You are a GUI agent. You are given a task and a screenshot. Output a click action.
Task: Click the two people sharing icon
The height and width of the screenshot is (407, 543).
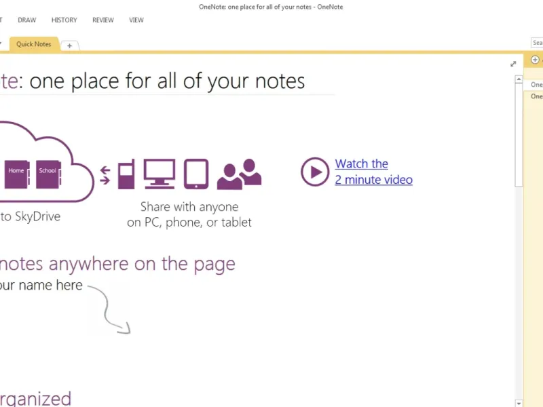click(x=240, y=174)
